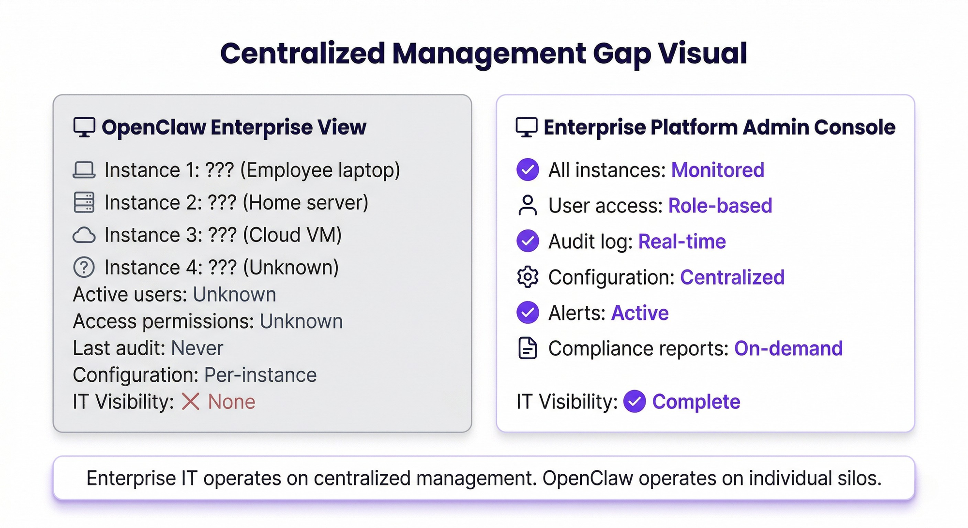Viewport: 968px width, 528px height.
Task: Click the server icon for Instance 2
Action: point(84,202)
